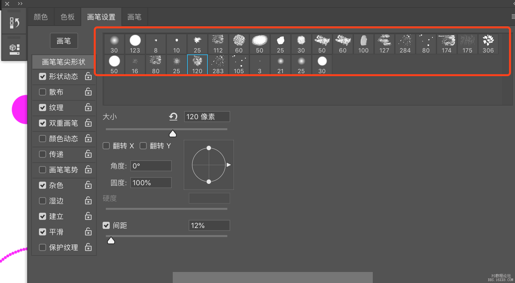Image resolution: width=515 pixels, height=283 pixels.
Task: Switch to the 色板 tab
Action: click(68, 17)
